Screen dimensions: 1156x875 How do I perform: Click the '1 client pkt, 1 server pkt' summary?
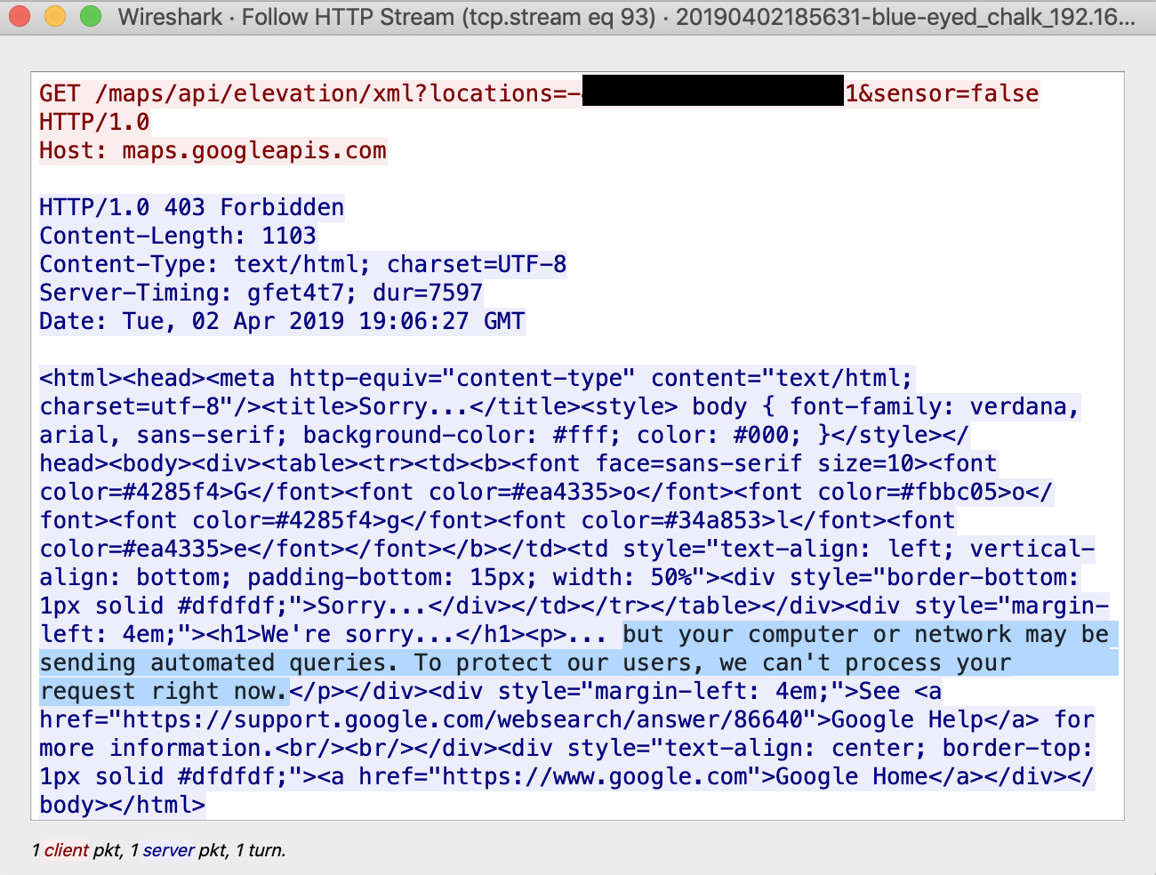[x=159, y=850]
